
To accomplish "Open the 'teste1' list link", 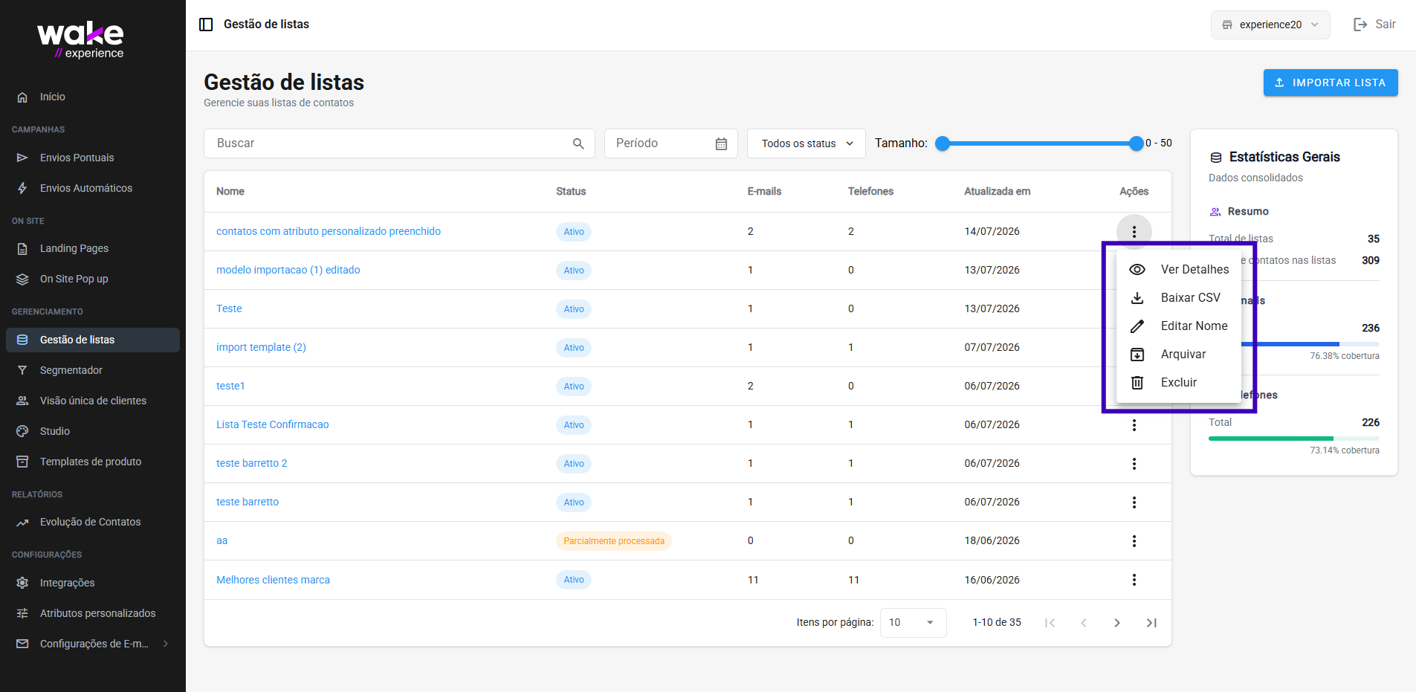I will [x=230, y=386].
